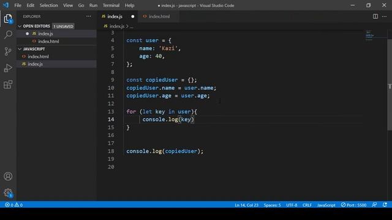Click the unsaved dot on the index.js tab

coord(133,16)
